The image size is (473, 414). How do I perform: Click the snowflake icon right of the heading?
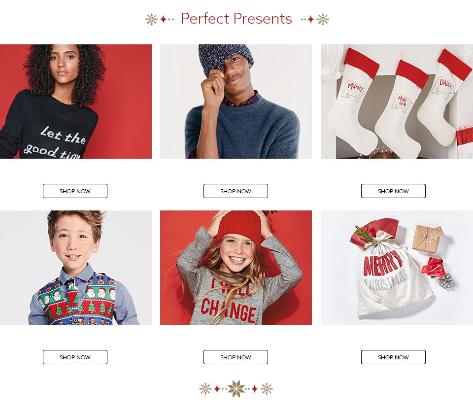323,19
